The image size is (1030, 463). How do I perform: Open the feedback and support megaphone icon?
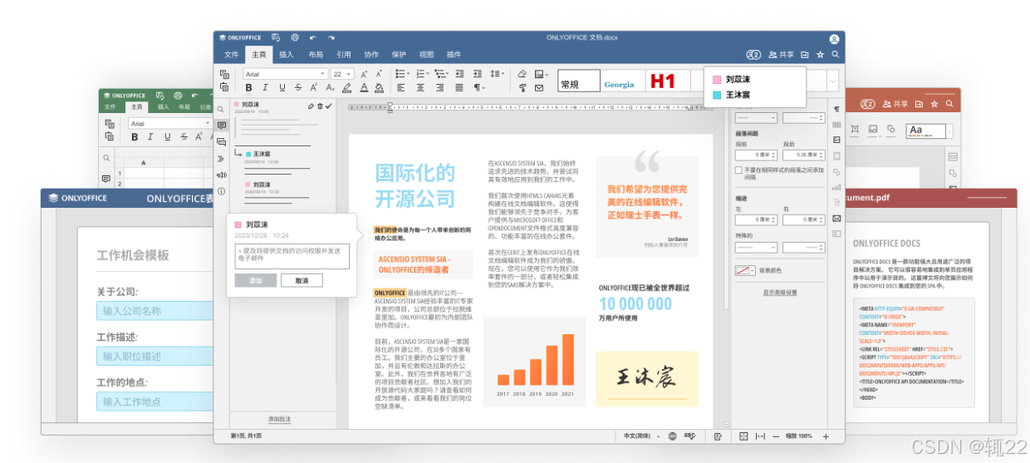pyautogui.click(x=221, y=175)
